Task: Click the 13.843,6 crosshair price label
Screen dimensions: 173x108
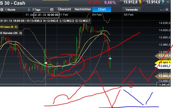Action: coord(163,85)
